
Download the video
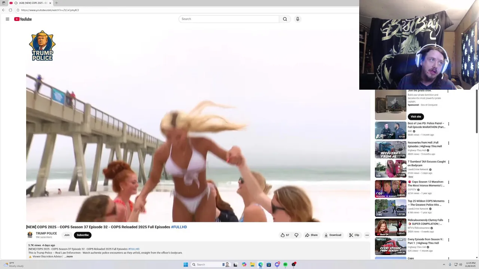click(333, 235)
